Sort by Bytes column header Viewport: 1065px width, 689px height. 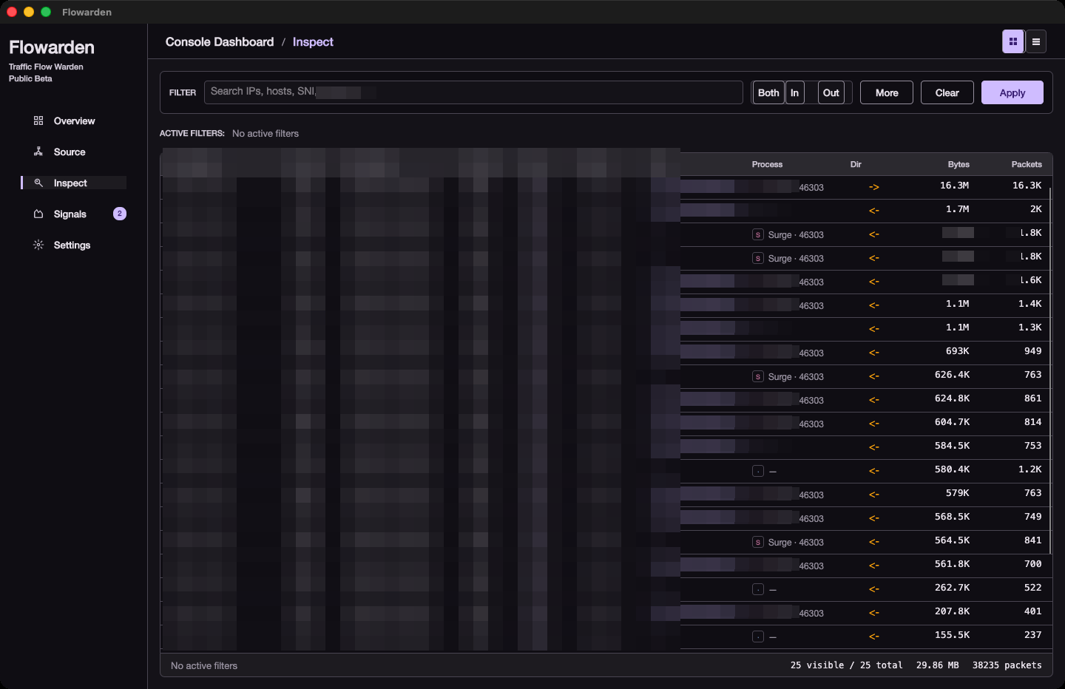958,164
